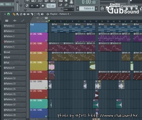Show automation clips in picker panel
The image size is (142, 120).
point(23,21)
